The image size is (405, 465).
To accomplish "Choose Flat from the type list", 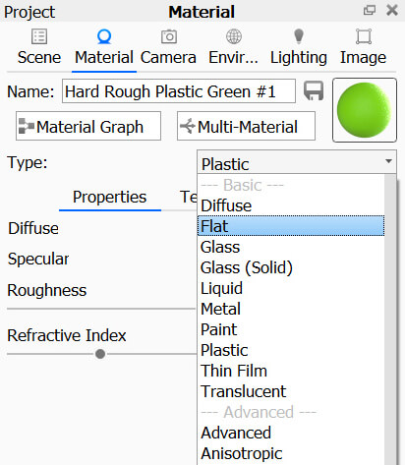I will click(x=291, y=226).
